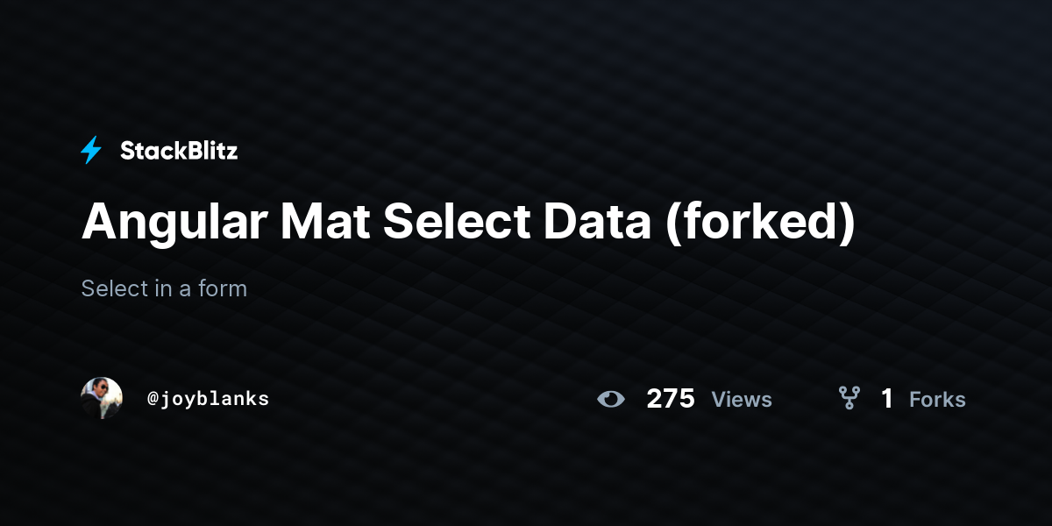Click the Views label
Viewport: 1052px width, 526px height.
pos(742,400)
